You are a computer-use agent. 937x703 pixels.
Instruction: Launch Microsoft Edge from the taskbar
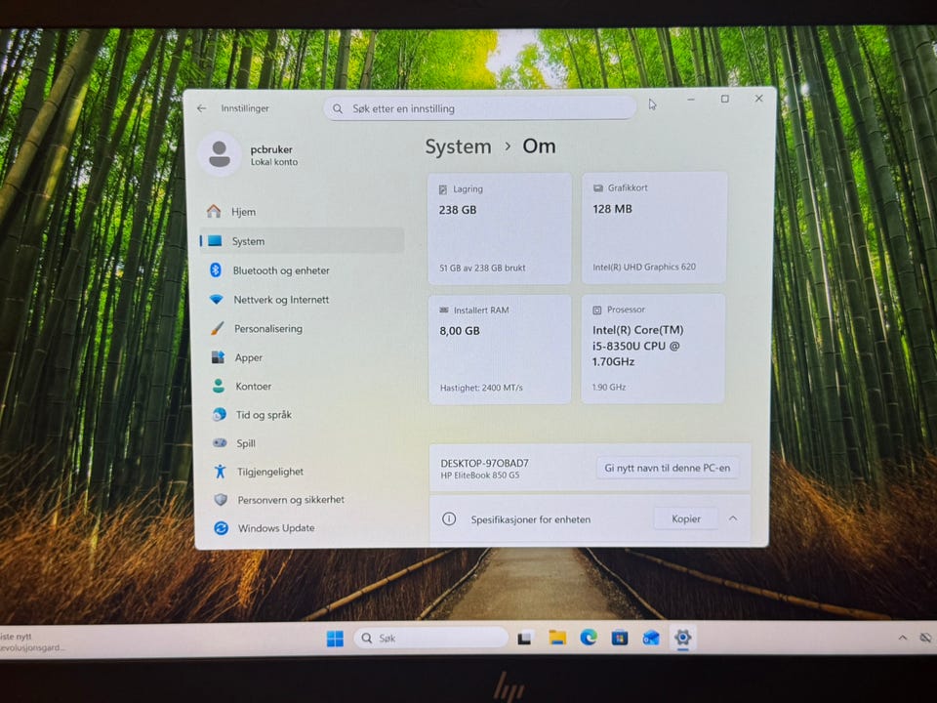pyautogui.click(x=589, y=638)
